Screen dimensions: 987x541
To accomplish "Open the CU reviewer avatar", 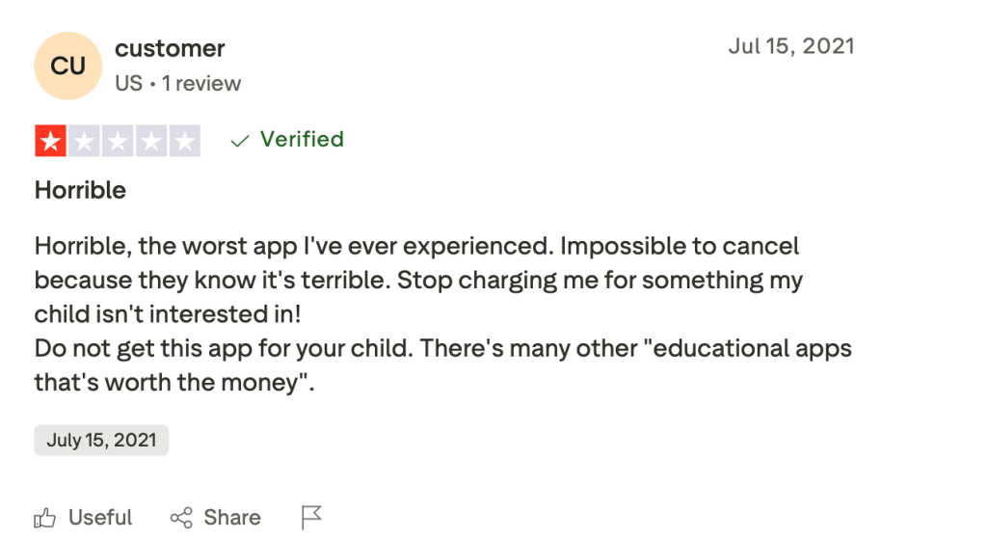I will pyautogui.click(x=67, y=66).
